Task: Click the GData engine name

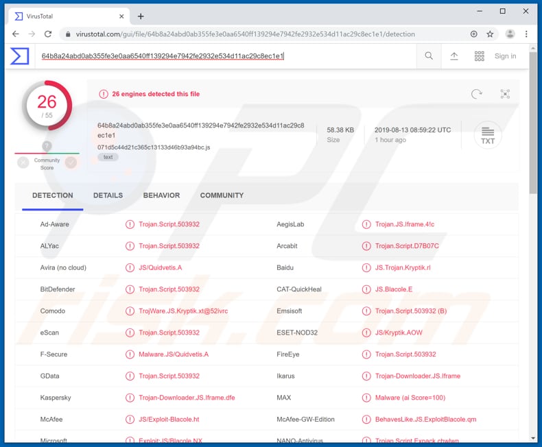Action: coord(49,376)
